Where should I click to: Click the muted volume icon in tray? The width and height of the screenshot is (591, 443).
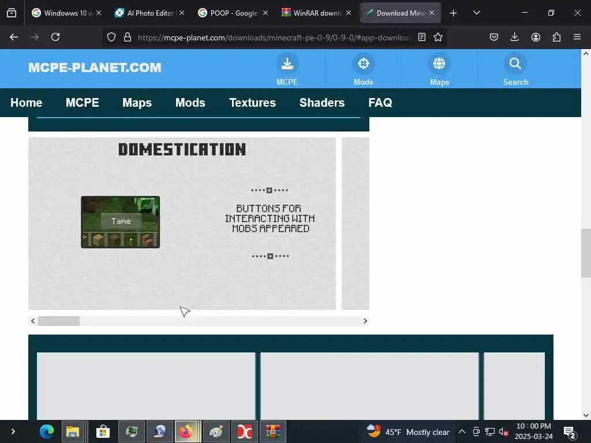pos(503,431)
